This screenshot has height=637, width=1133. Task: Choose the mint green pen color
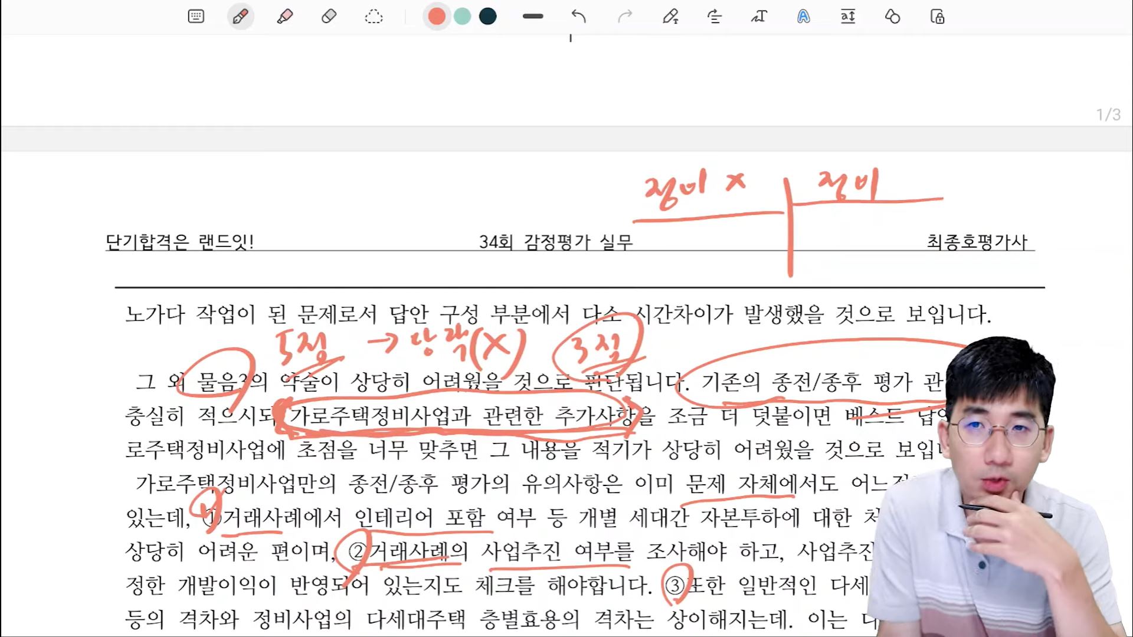463,17
